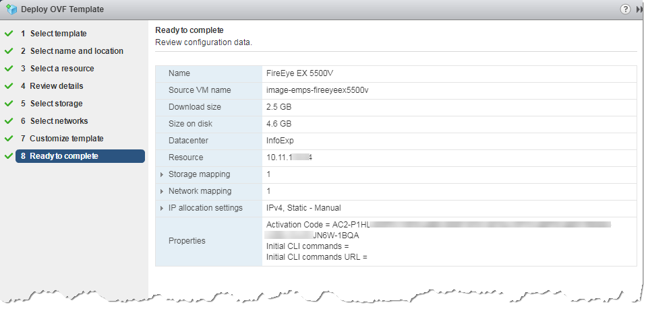Viewport: 646px width, 317px height.
Task: Click the Review configuration data text
Action: click(204, 42)
